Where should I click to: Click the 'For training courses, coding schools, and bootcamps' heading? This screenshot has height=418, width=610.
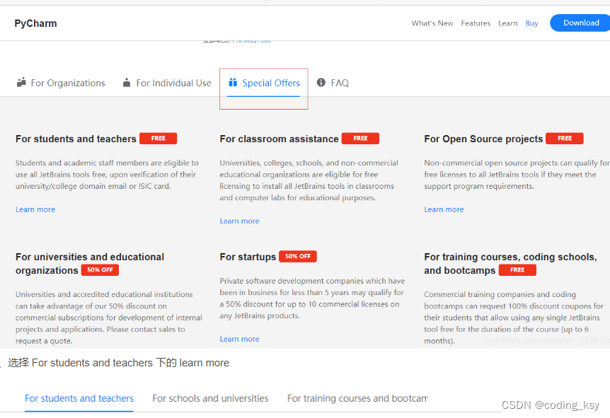coord(510,264)
